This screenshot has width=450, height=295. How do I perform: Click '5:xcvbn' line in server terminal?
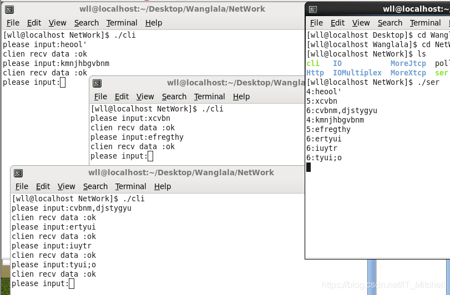click(322, 101)
